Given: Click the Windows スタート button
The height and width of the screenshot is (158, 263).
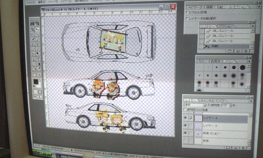Looking at the screenshot, I should click(x=42, y=153).
